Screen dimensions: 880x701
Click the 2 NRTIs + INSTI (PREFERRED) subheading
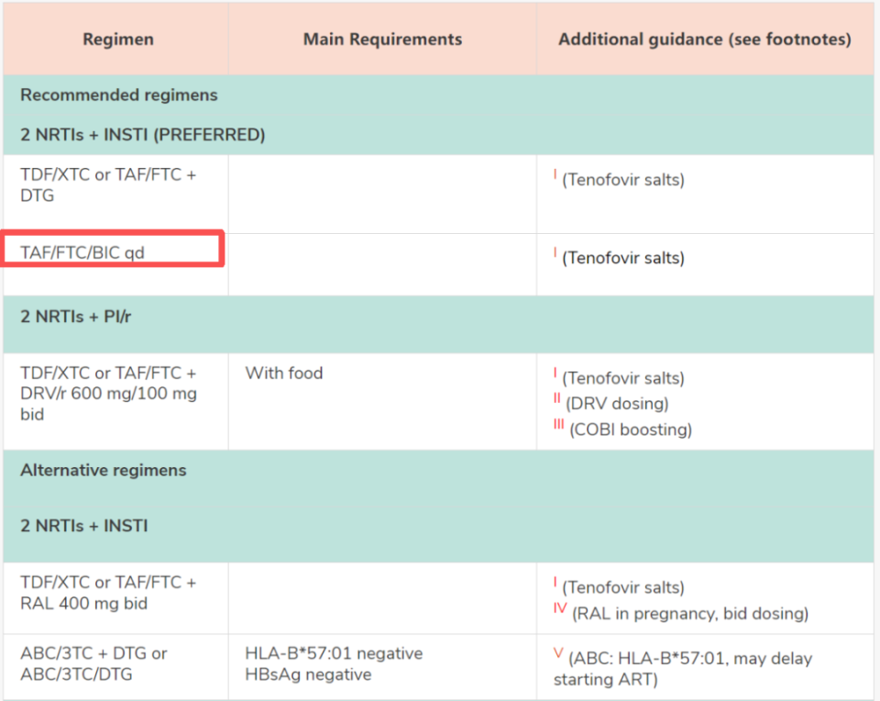[x=143, y=135]
